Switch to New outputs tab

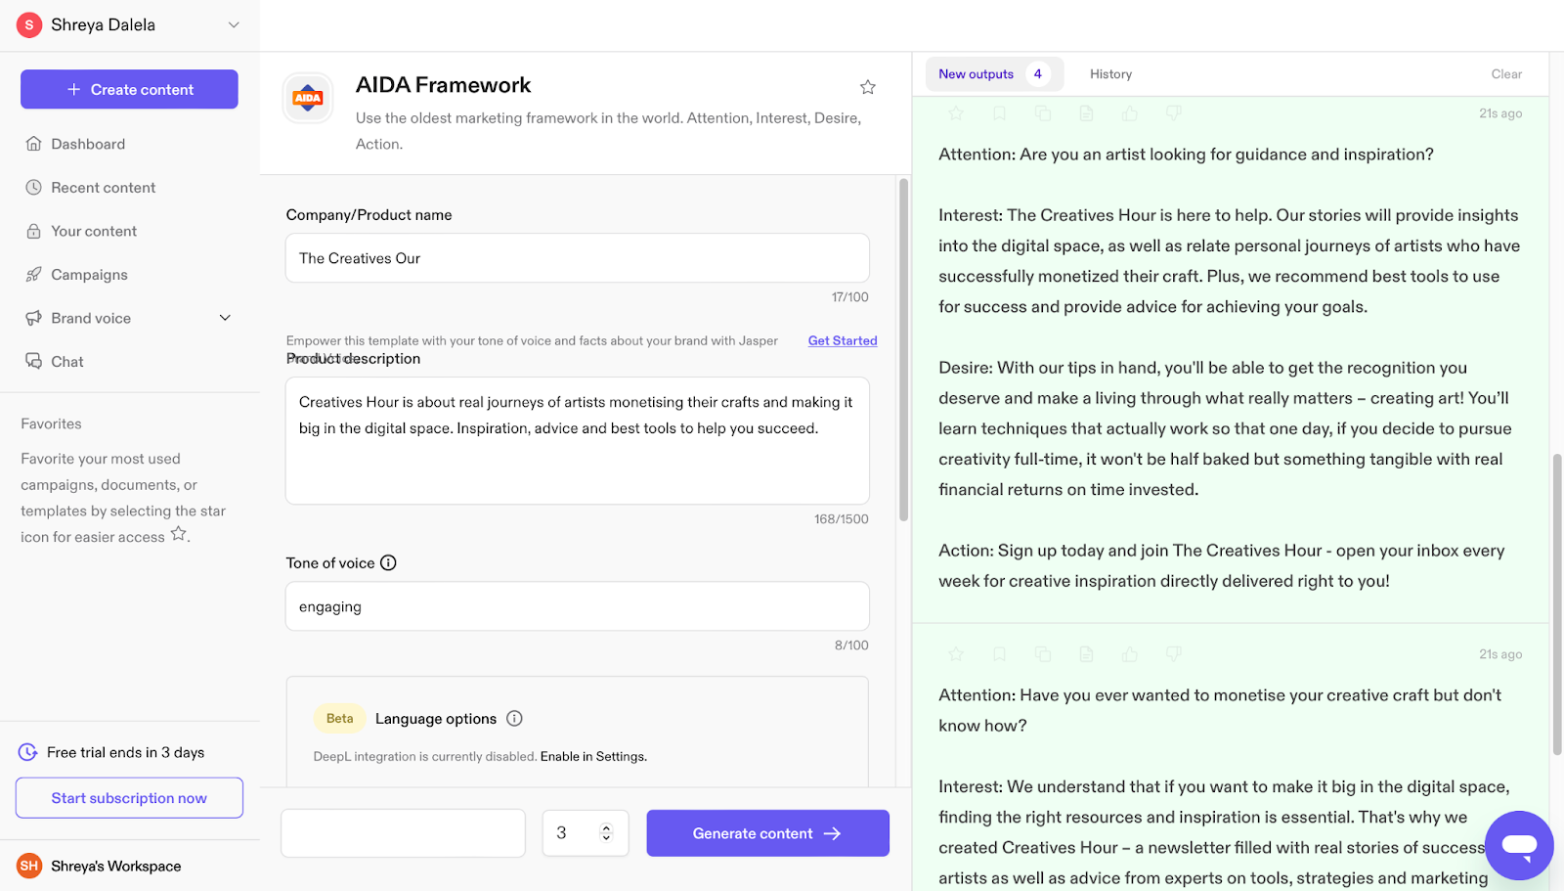994,74
